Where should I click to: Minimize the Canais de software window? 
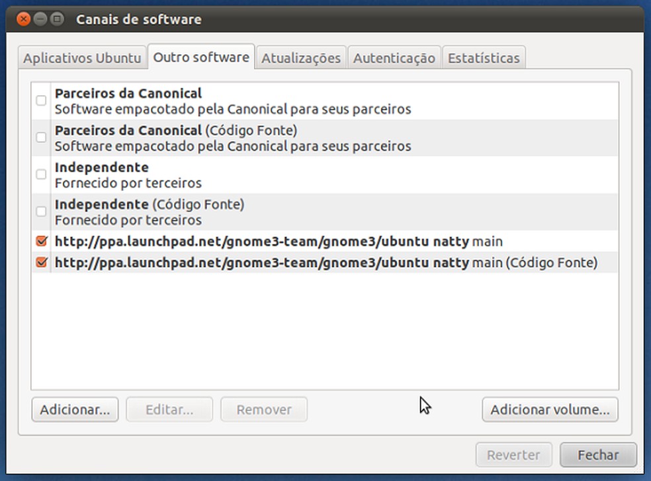click(x=39, y=19)
